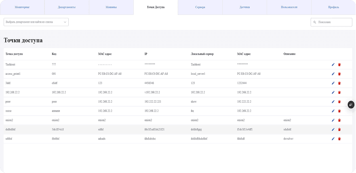Select the 192.222.22.221 IP cell

(153, 102)
